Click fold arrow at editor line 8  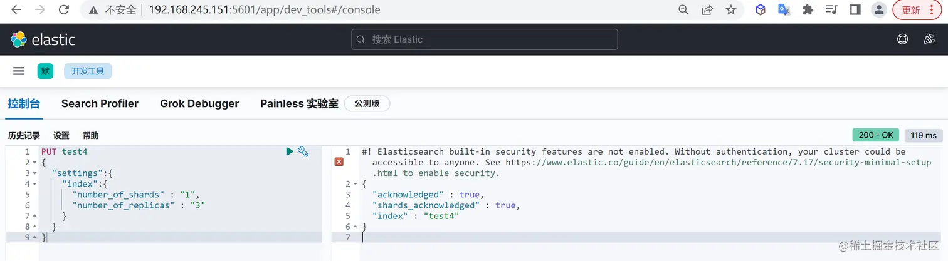tap(34, 227)
